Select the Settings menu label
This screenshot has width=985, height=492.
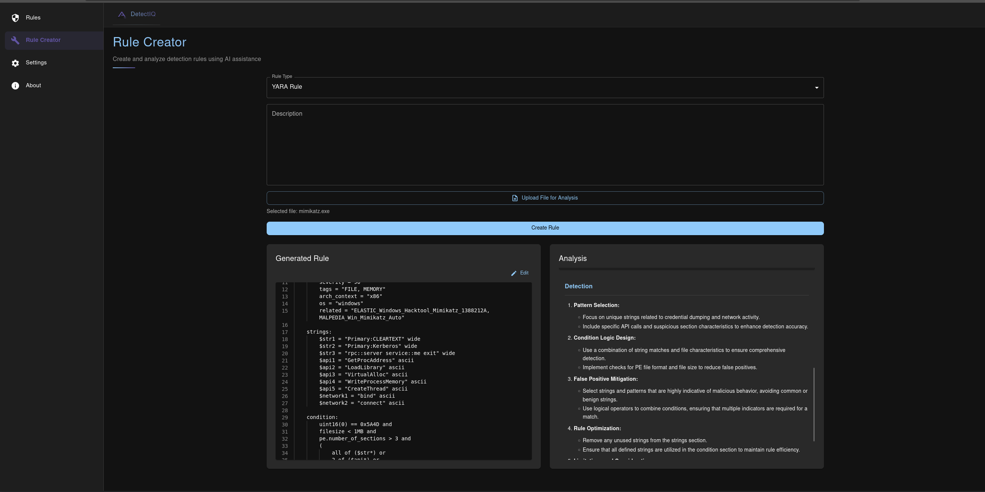(x=36, y=63)
